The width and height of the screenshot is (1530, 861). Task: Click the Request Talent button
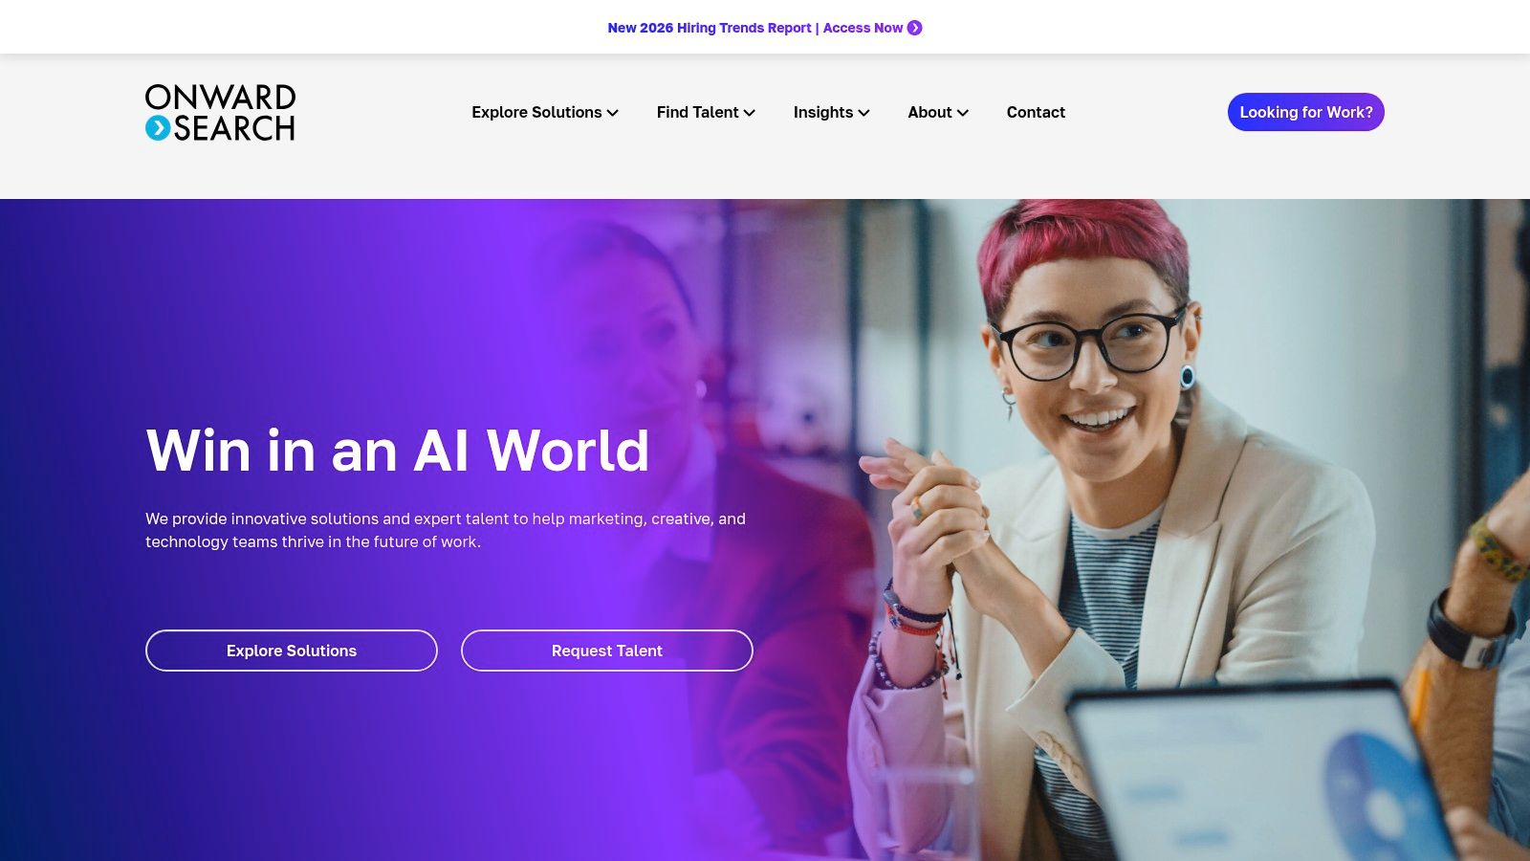[x=607, y=651]
